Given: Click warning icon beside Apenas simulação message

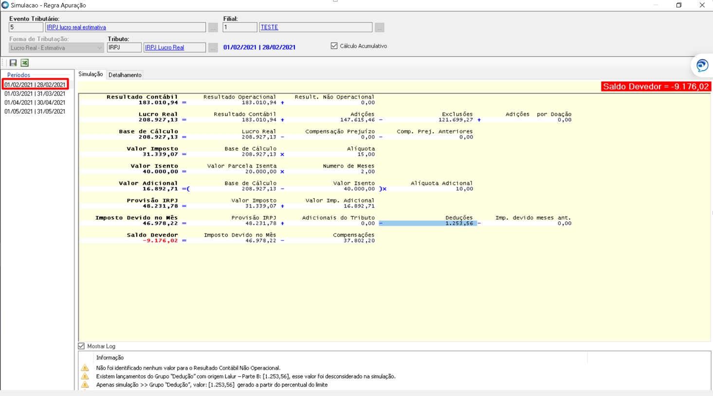Looking at the screenshot, I should (x=85, y=384).
